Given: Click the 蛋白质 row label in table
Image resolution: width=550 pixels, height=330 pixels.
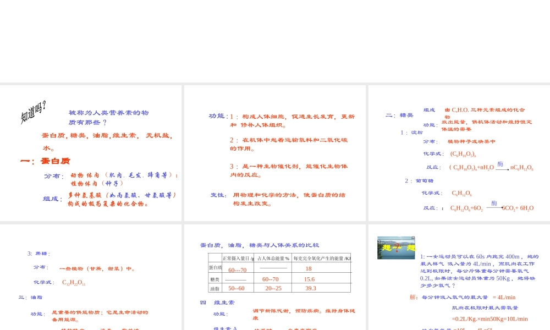Looking at the screenshot, I should [216, 268].
